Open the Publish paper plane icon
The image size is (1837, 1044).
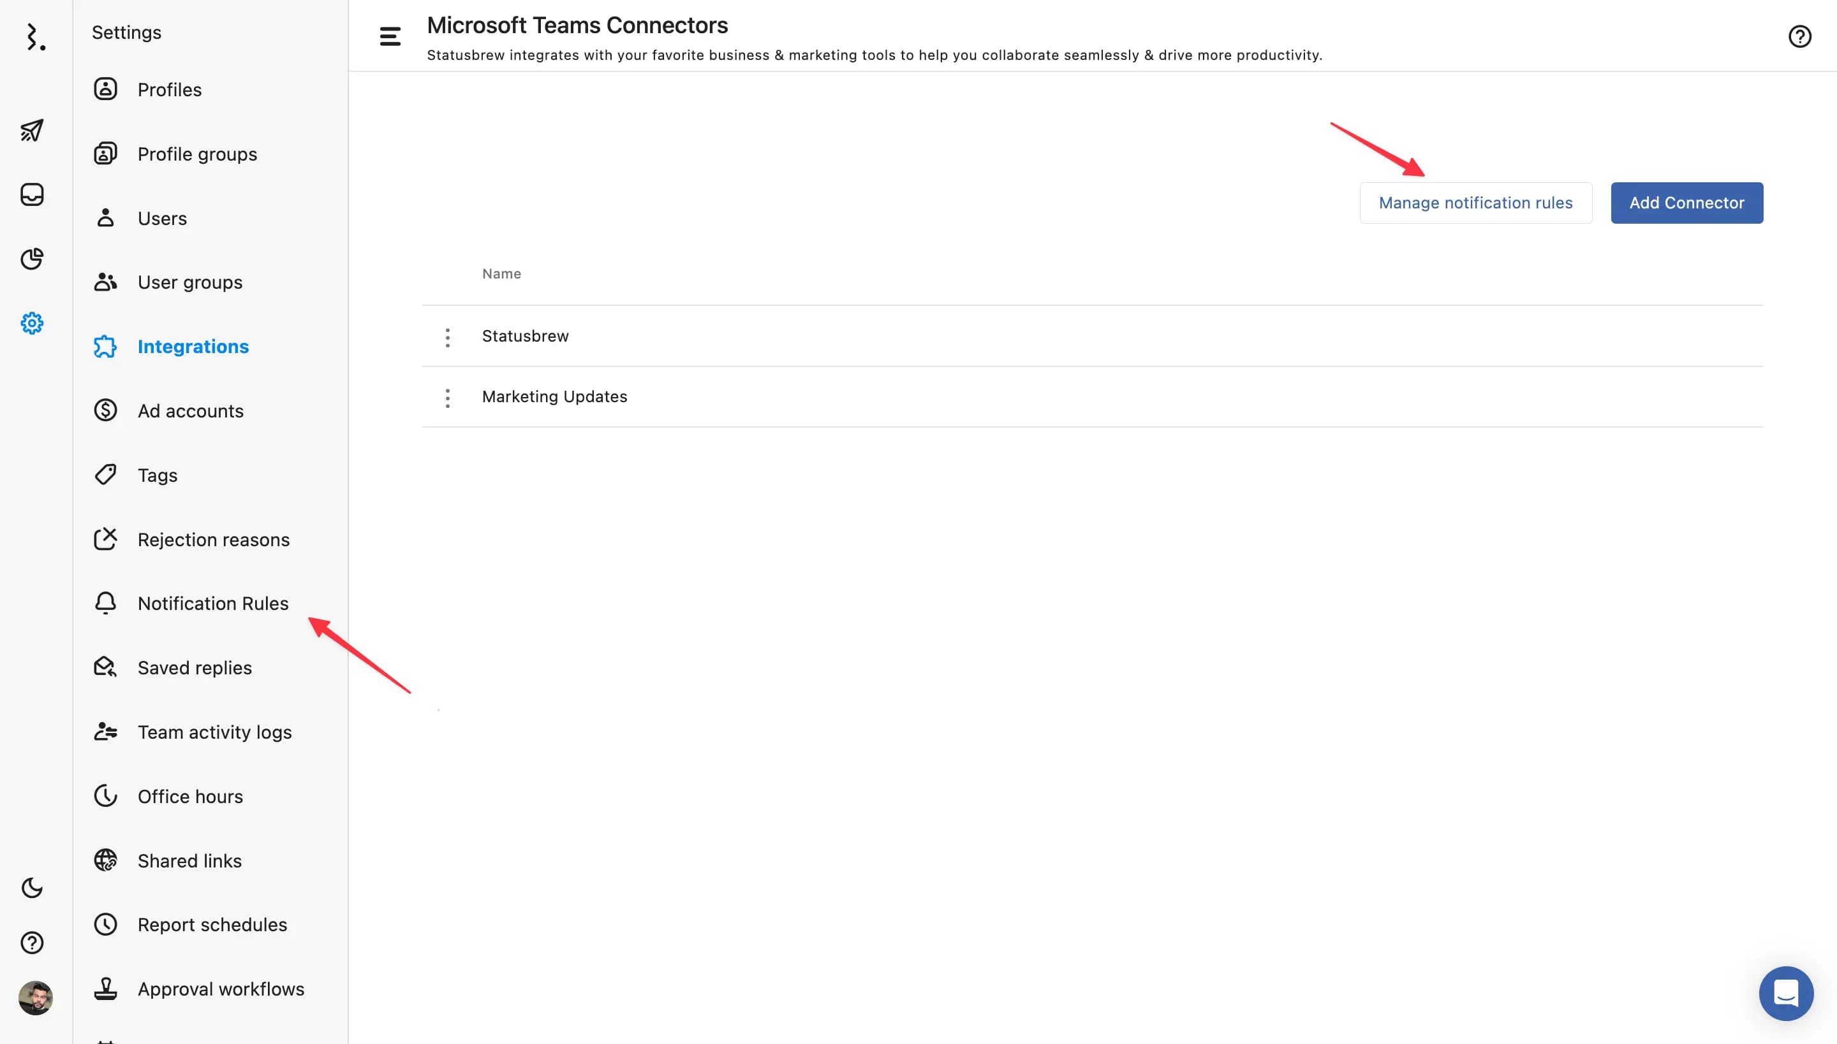[x=32, y=131]
